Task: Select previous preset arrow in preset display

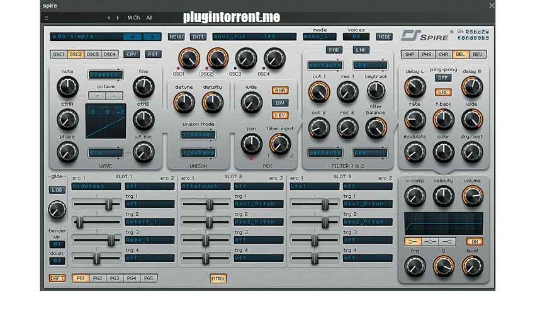Action: click(x=133, y=37)
